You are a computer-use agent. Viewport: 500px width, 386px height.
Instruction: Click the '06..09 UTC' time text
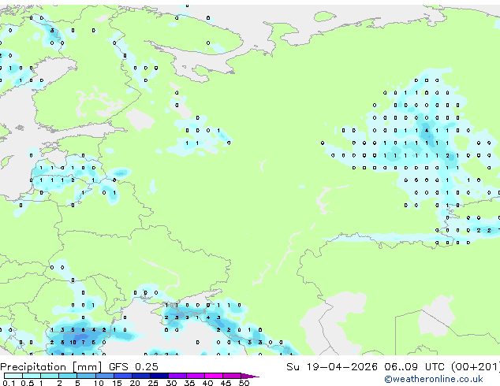click(414, 367)
